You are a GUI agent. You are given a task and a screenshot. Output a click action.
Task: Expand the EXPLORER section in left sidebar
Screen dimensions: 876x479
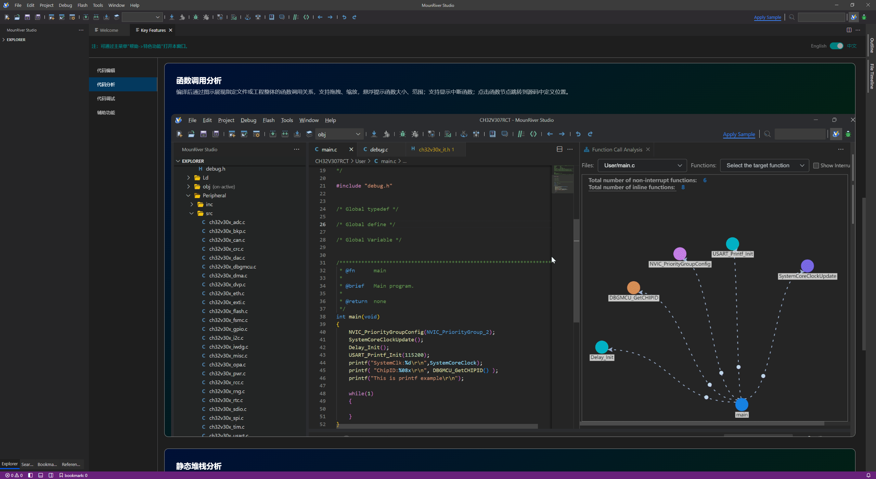pos(16,40)
